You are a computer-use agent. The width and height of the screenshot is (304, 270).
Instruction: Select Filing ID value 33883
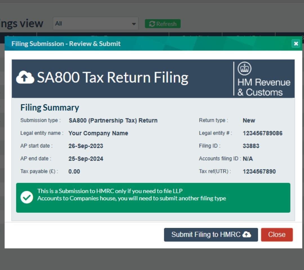(251, 146)
